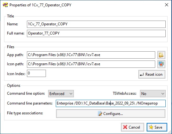Click the No dropdown chevron
This screenshot has width=172, height=134.
click(x=163, y=94)
